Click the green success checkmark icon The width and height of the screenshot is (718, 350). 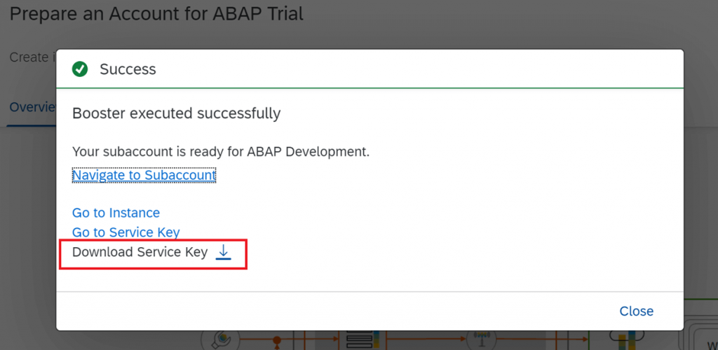pyautogui.click(x=80, y=69)
